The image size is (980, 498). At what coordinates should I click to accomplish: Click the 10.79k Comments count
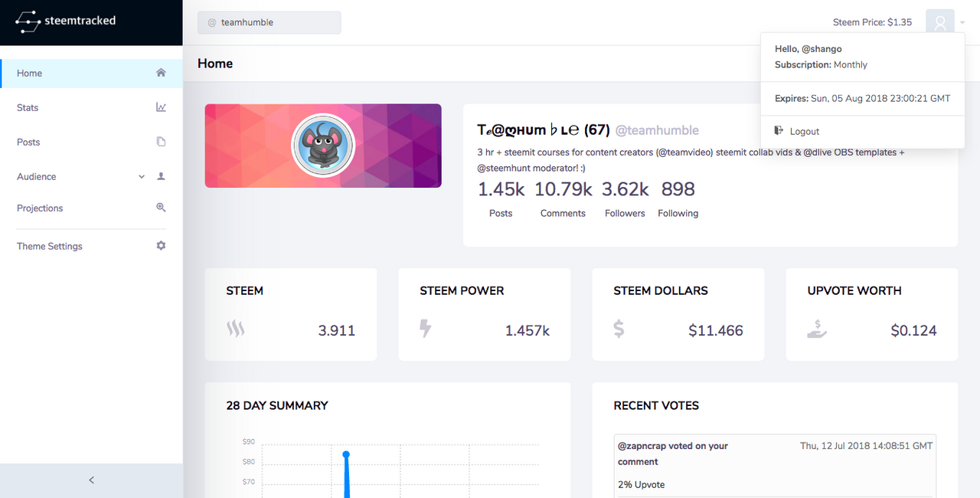tap(563, 189)
